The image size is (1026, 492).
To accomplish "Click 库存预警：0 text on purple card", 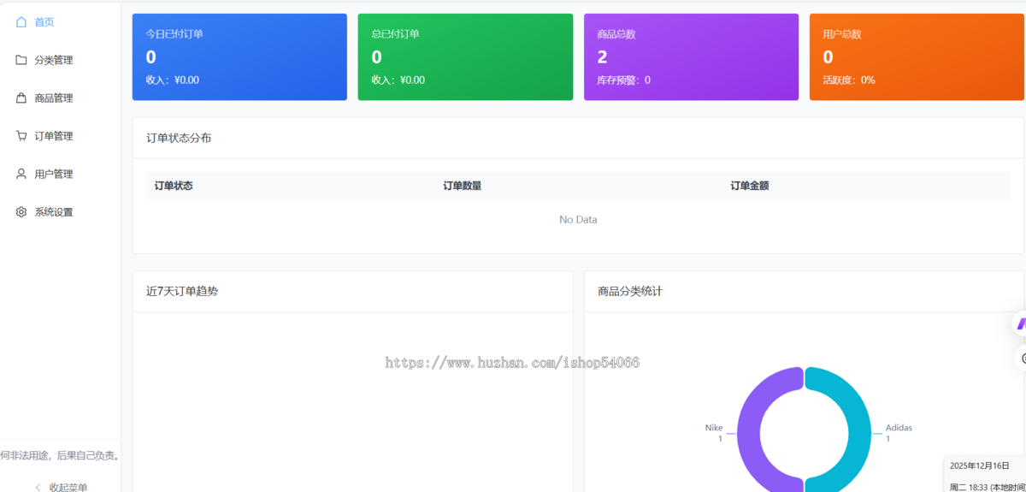I will click(623, 80).
